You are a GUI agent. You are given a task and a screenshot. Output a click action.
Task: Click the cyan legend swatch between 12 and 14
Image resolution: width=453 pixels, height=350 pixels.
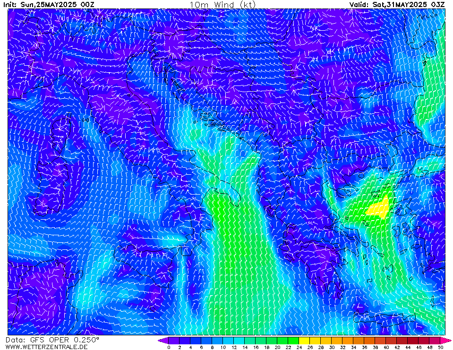(x=239, y=341)
